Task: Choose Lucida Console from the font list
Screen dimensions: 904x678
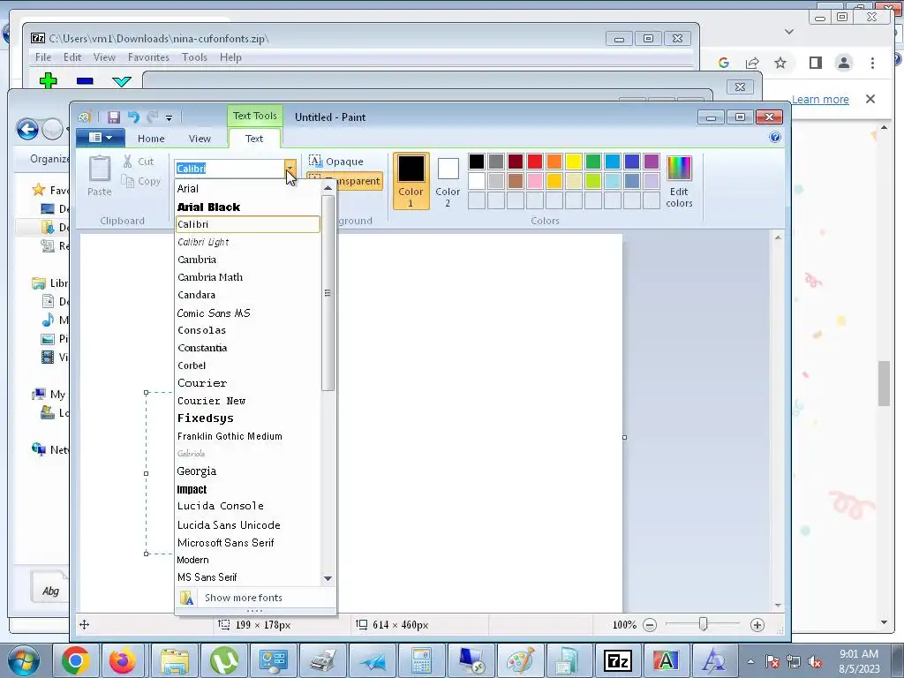Action: coord(248,506)
